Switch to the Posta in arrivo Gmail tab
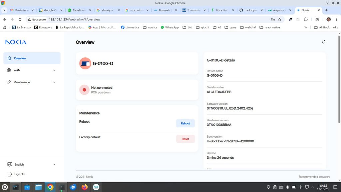 click(x=22, y=10)
